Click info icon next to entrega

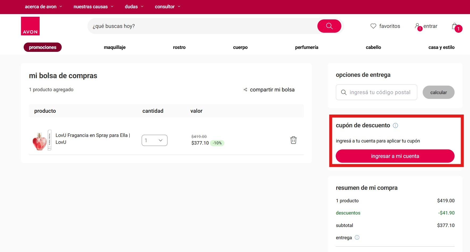click(357, 238)
